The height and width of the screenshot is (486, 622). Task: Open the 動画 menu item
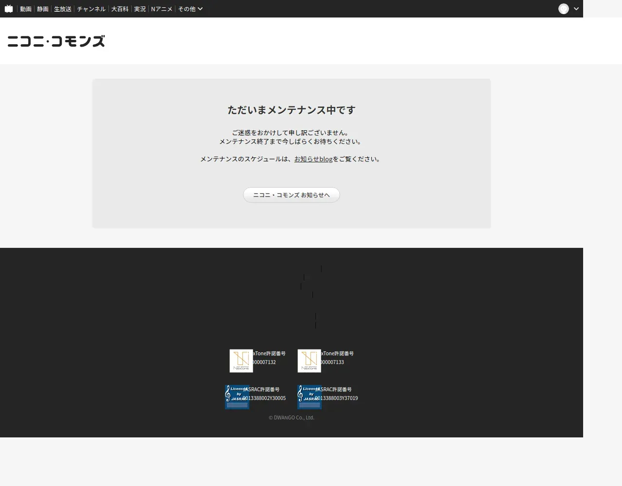26,9
